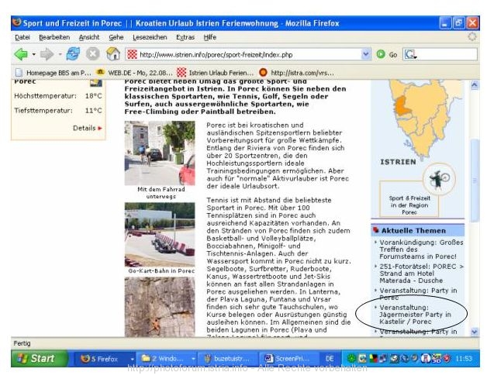494x379 pixels.
Task: Open Veranstaltung: Jägermeister Party link
Action: point(415,315)
